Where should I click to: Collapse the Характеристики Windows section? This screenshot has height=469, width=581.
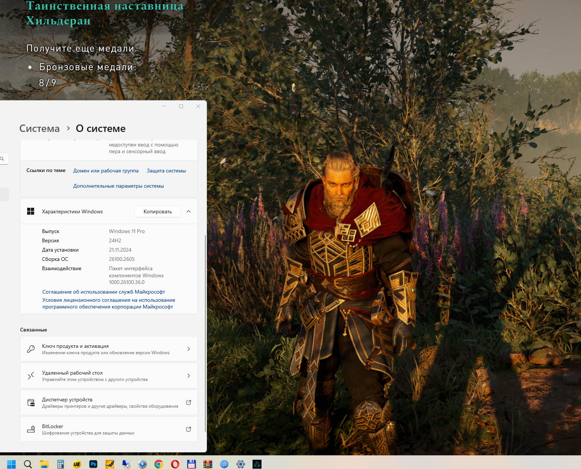point(189,211)
